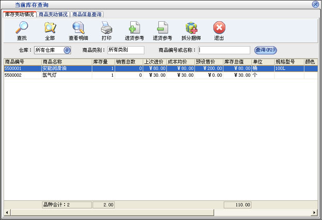
Task: Close the 当前库存查询 window
Action: tap(315, 4)
